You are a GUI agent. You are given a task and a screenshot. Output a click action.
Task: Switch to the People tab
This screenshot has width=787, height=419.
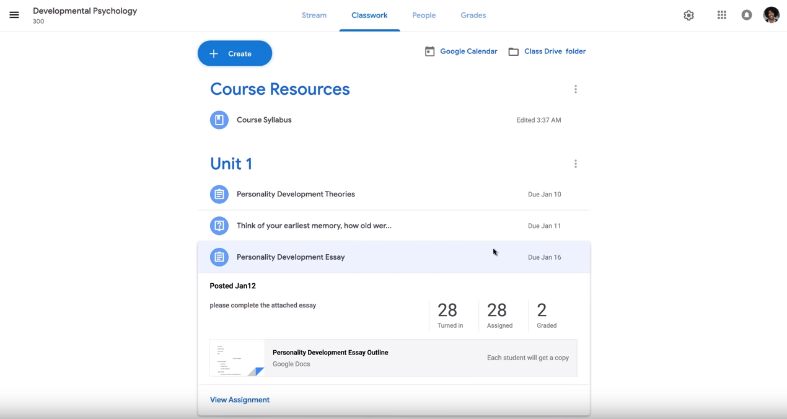click(424, 15)
